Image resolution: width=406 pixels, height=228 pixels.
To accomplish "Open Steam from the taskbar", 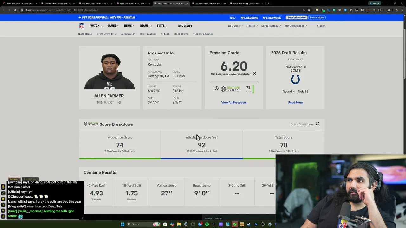I will [249, 224].
